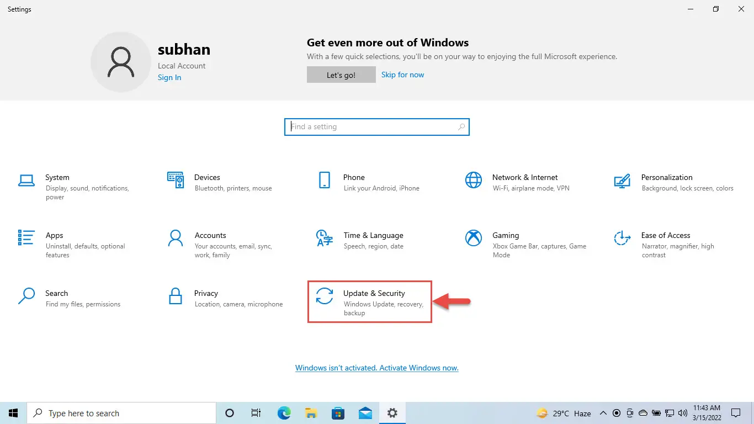Open the Personalization paintbrush icon
Image resolution: width=754 pixels, height=424 pixels.
[x=623, y=180]
